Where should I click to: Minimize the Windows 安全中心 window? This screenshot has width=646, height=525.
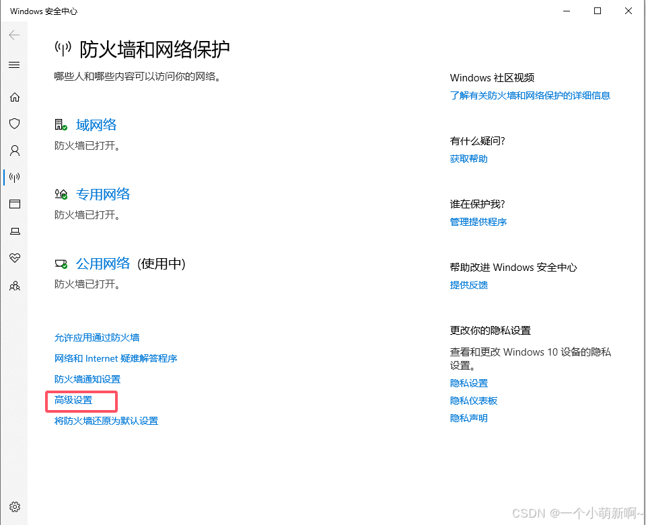[x=567, y=11]
